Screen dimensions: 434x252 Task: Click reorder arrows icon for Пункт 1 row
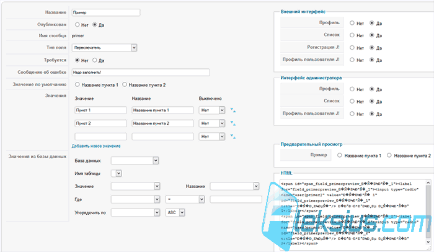[232, 110]
